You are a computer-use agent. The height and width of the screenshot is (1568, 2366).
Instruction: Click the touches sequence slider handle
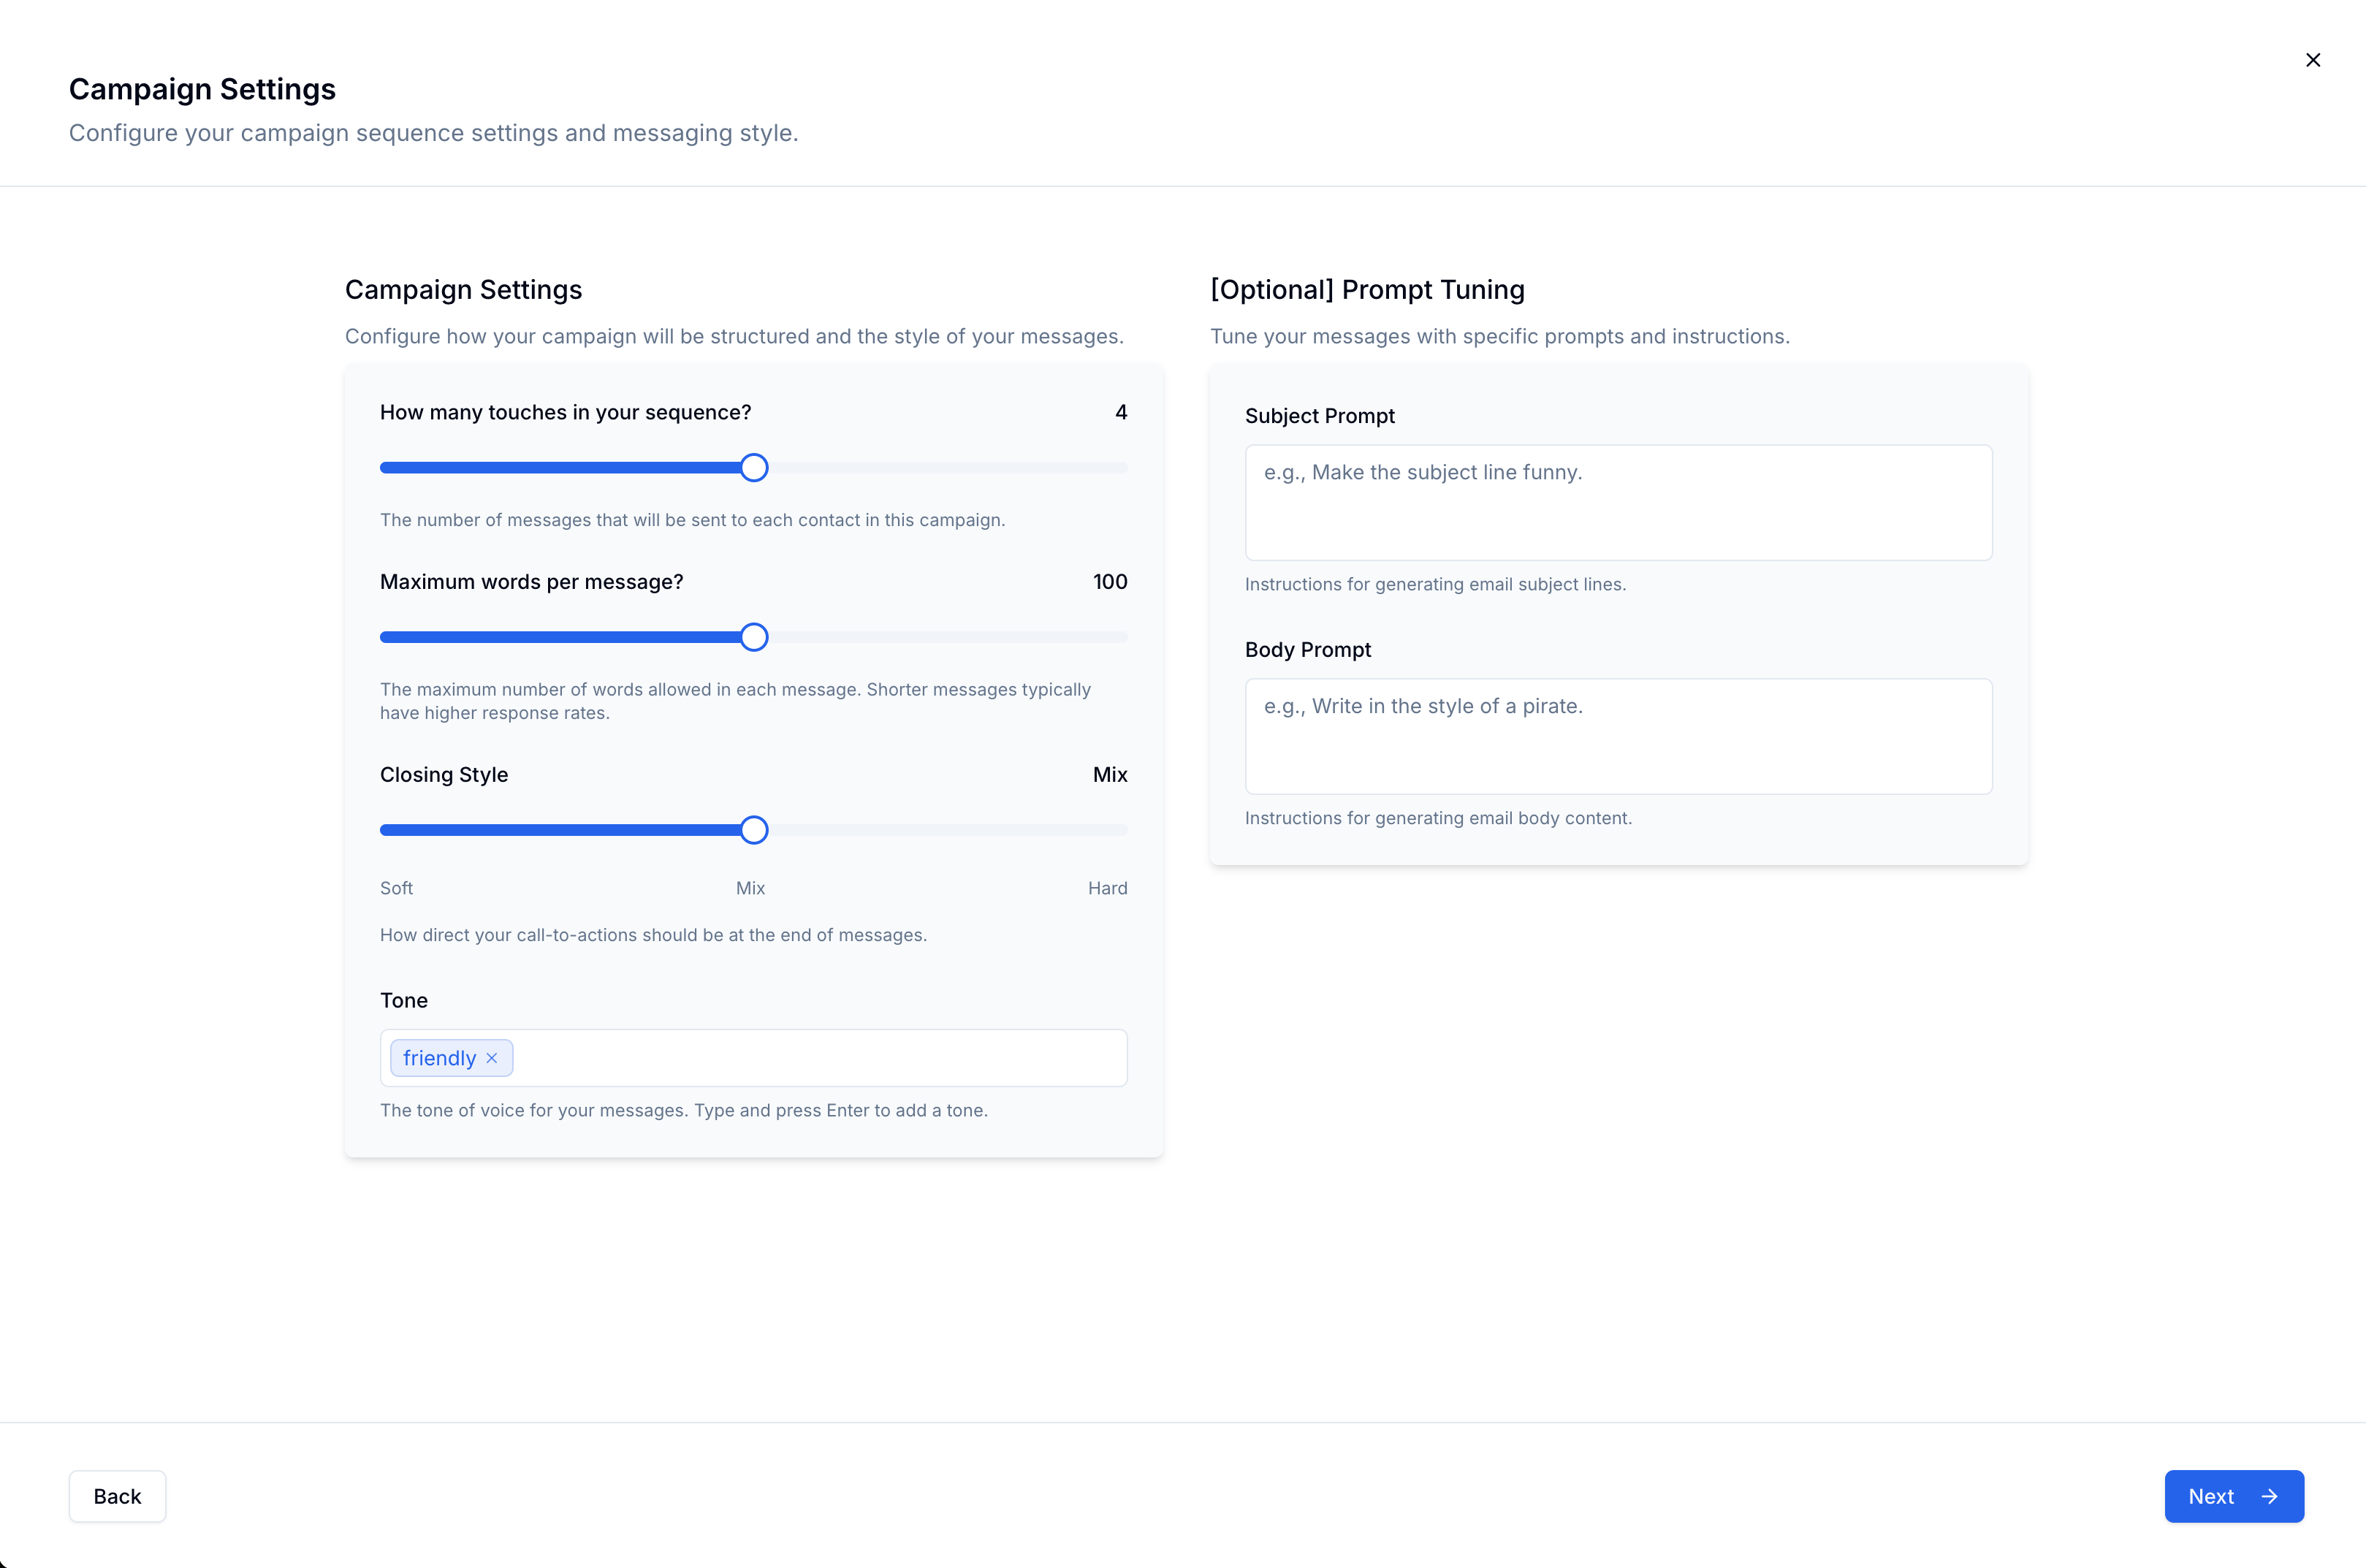pos(754,468)
